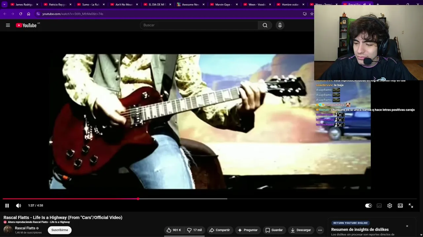Open more actions three-dot menu
The height and width of the screenshot is (237, 423).
pos(320,230)
